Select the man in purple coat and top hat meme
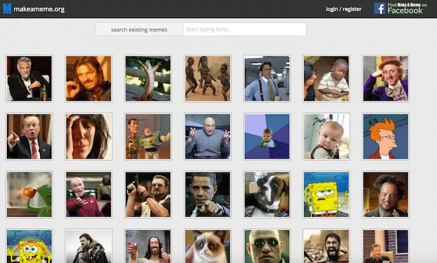This screenshot has width=437, height=263. (386, 79)
